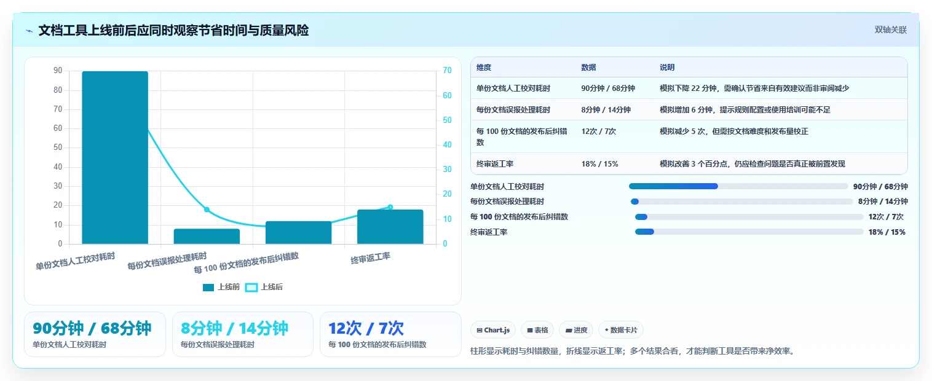Click the 表格 chip
Viewport: 932px width, 381px height.
click(x=537, y=330)
